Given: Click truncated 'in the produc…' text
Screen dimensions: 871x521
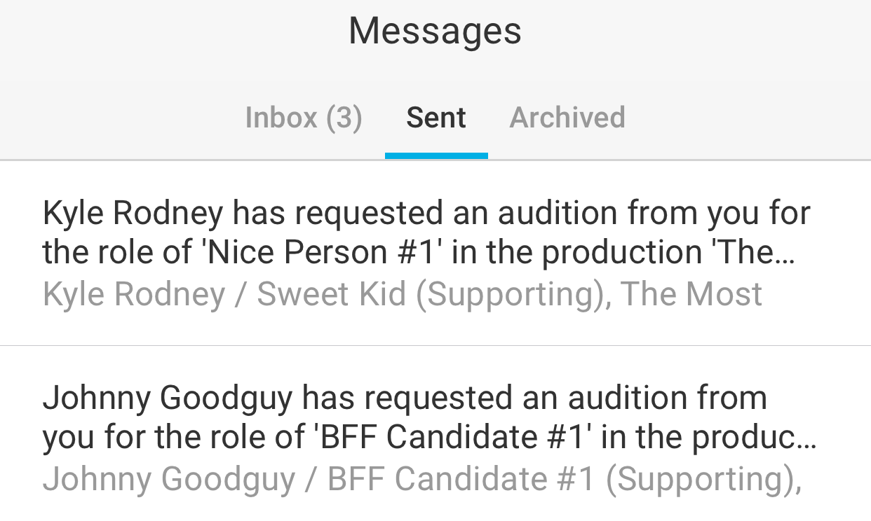Looking at the screenshot, I should [x=708, y=438].
